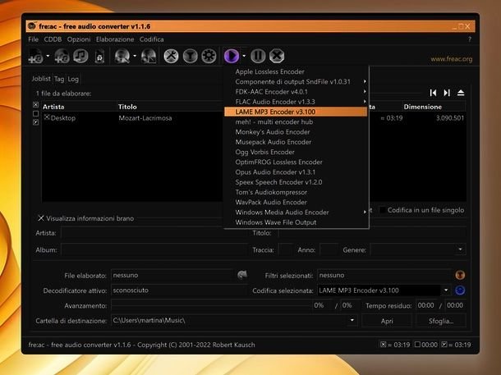501x375 pixels.
Task: Switch to the Log tab
Action: pos(73,79)
